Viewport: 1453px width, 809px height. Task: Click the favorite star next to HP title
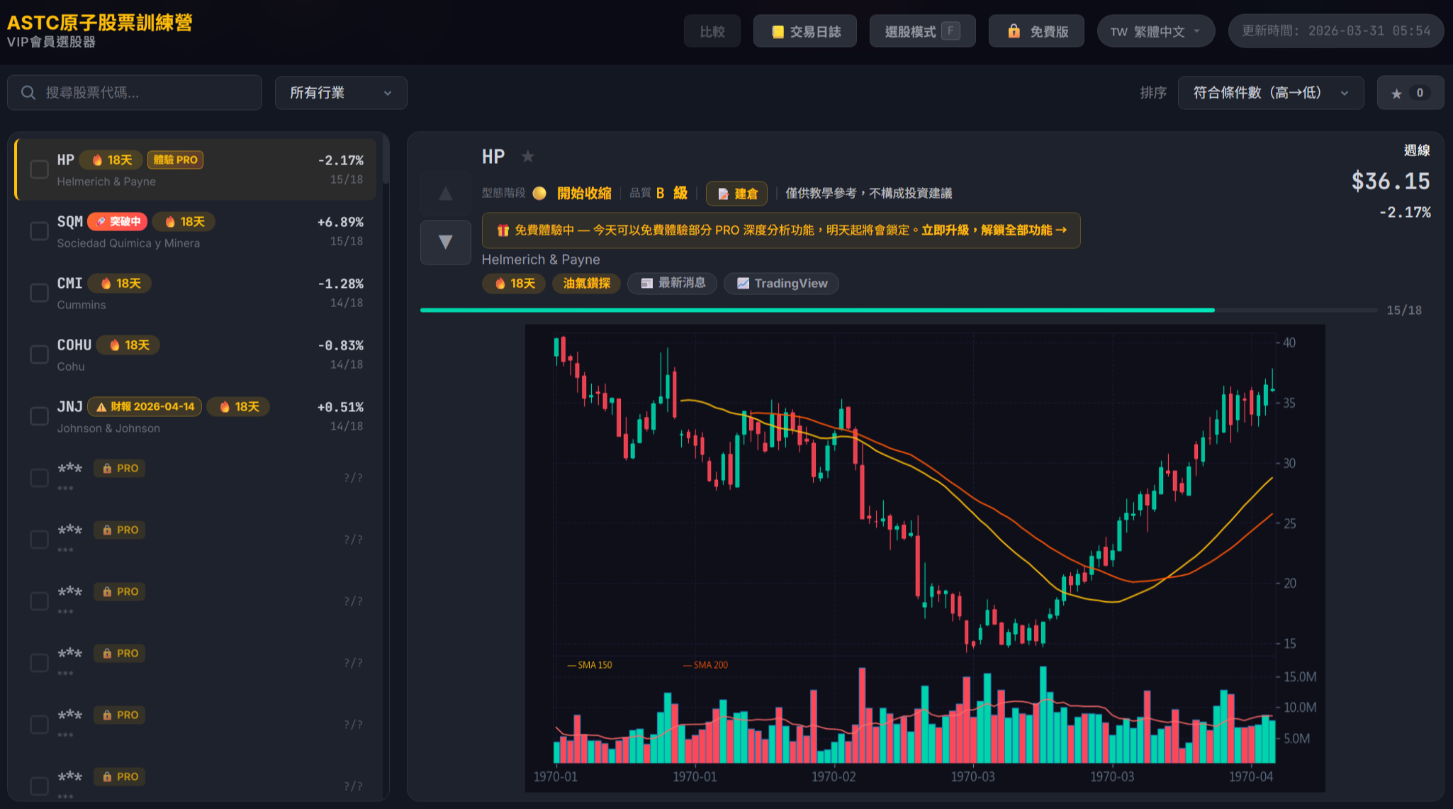click(x=527, y=157)
